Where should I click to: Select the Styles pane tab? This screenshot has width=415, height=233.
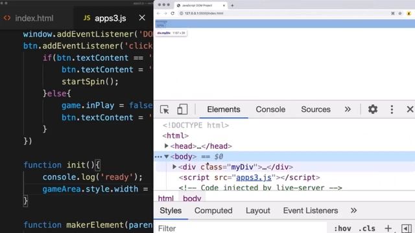pyautogui.click(x=171, y=210)
